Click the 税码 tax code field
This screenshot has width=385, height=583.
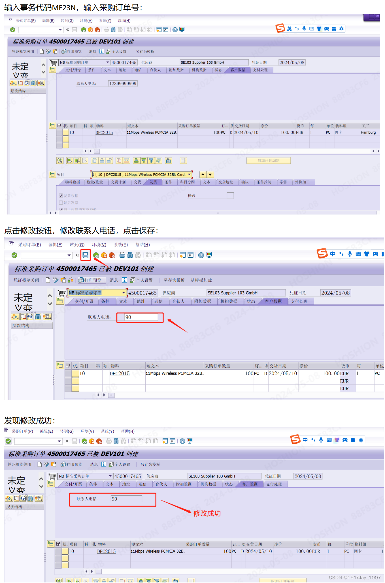[230, 195]
